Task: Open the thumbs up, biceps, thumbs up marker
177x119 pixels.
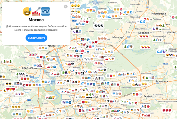Action: tap(102, 38)
